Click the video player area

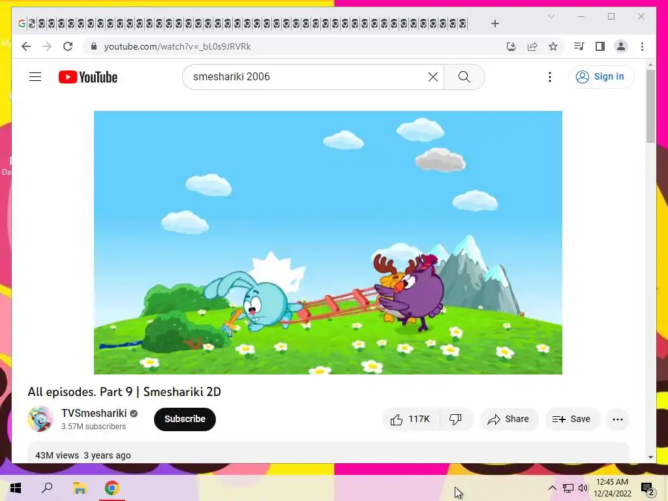327,243
